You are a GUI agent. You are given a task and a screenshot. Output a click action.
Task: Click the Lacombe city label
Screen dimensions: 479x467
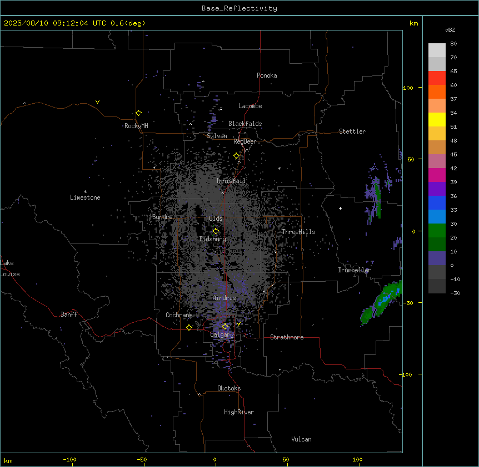250,106
